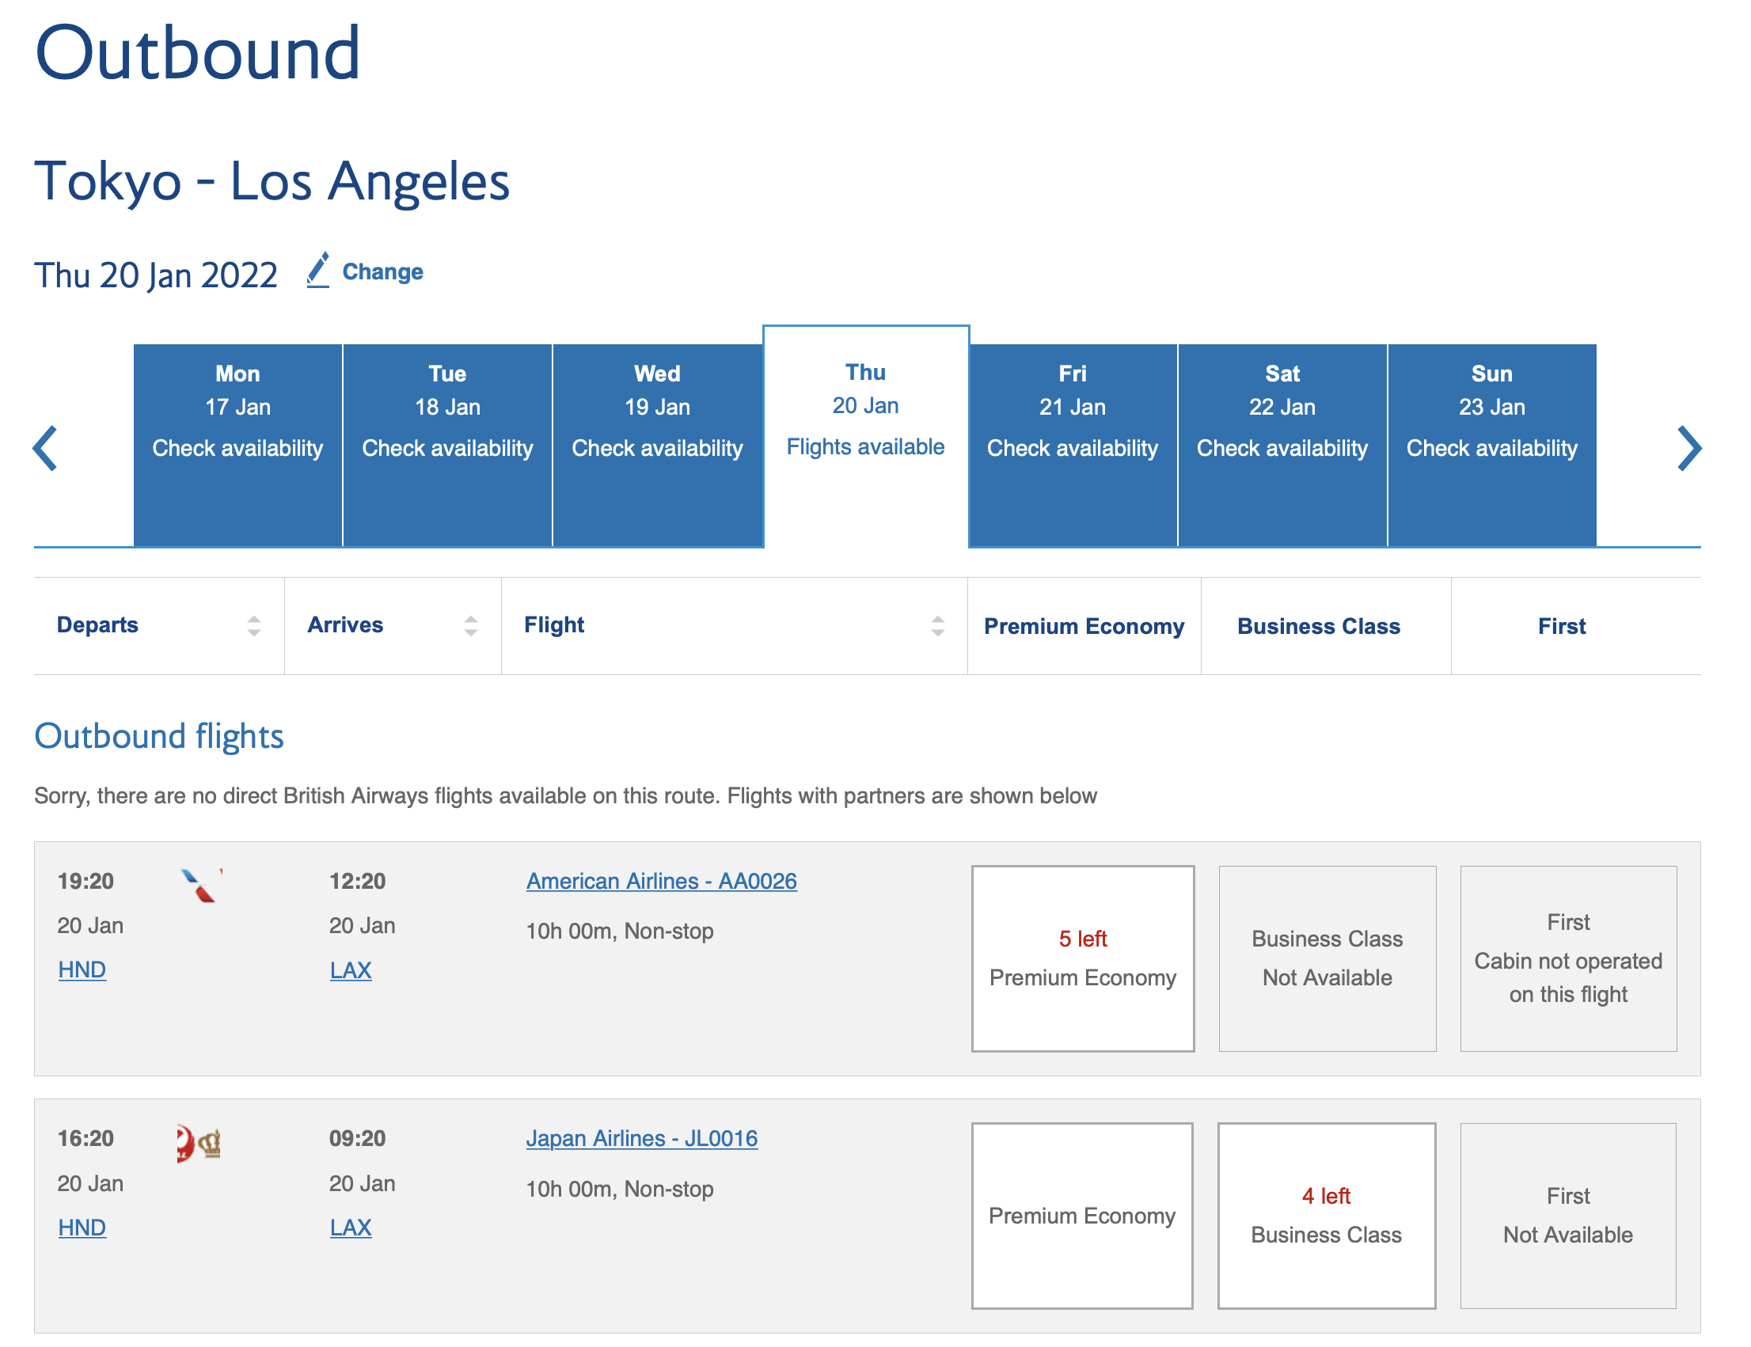Screen dimensions: 1751x1347
Task: Sort by Flight column arrows
Action: 937,626
